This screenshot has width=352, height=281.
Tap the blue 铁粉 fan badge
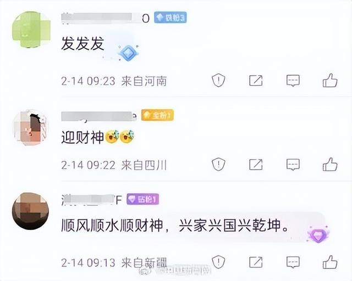(170, 18)
